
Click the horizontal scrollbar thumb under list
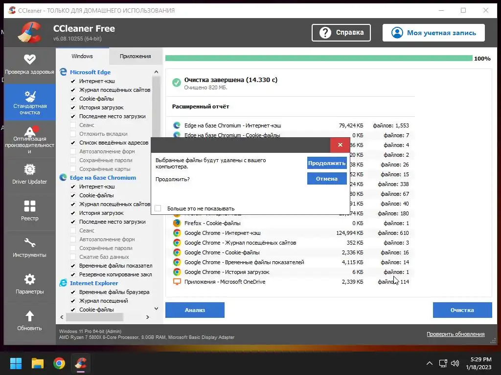pos(94,317)
